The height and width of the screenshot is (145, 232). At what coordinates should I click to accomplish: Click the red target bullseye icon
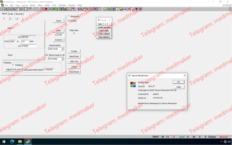pyautogui.click(x=133, y=9)
